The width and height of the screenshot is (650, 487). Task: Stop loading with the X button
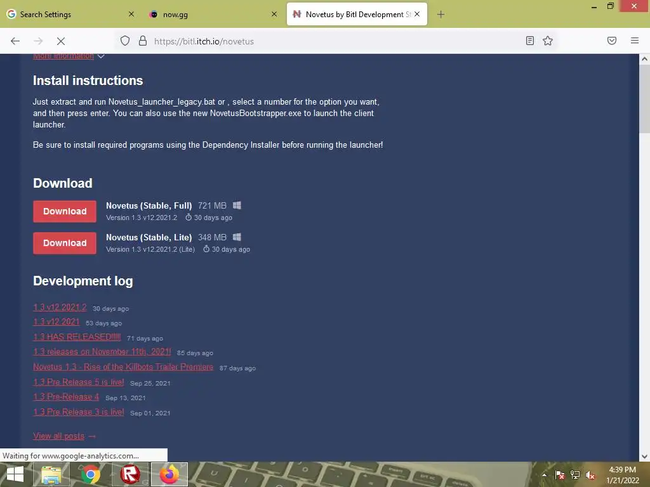pos(61,41)
